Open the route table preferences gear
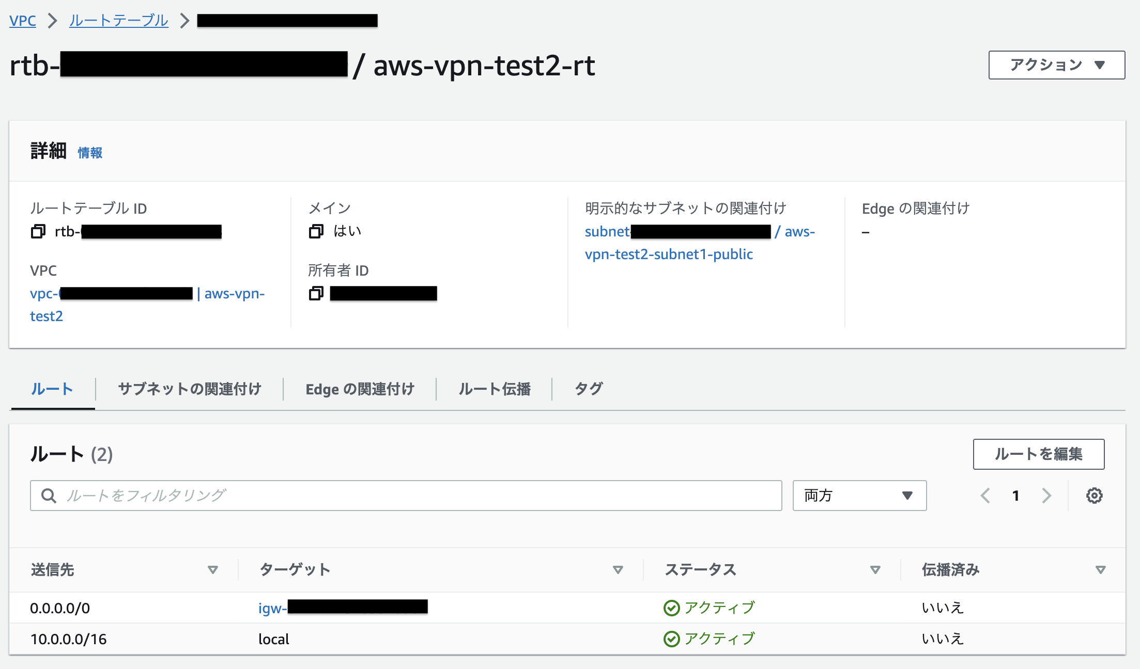Image resolution: width=1140 pixels, height=669 pixels. [1094, 496]
